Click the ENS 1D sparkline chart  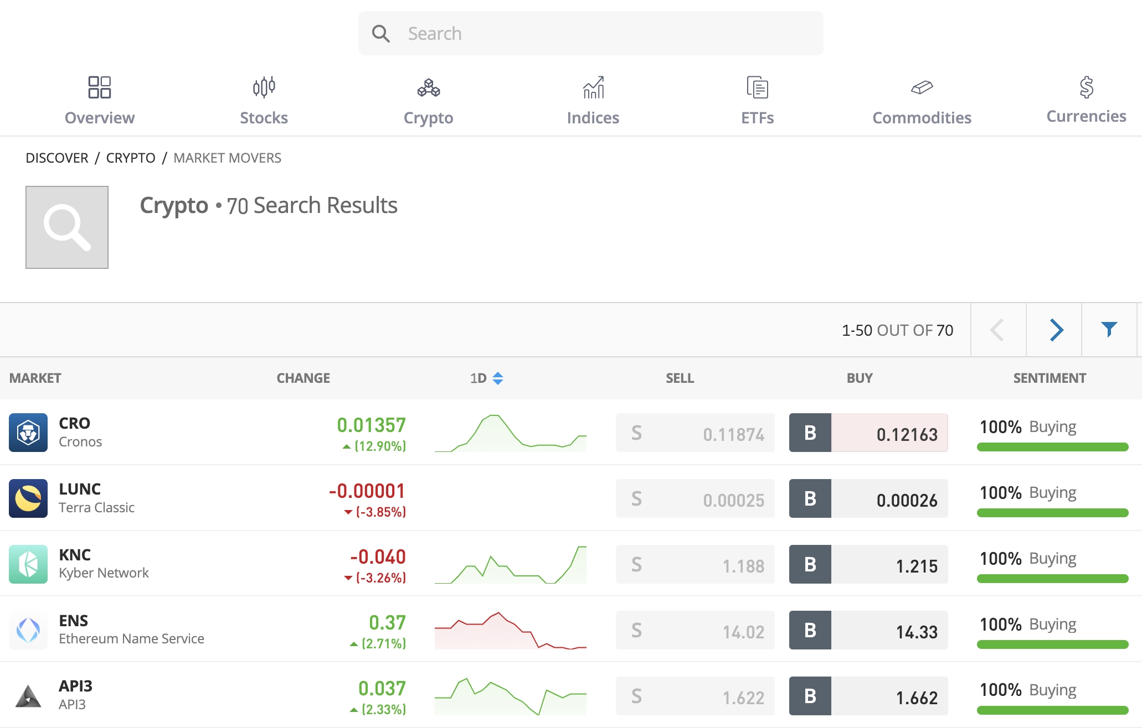pyautogui.click(x=511, y=630)
